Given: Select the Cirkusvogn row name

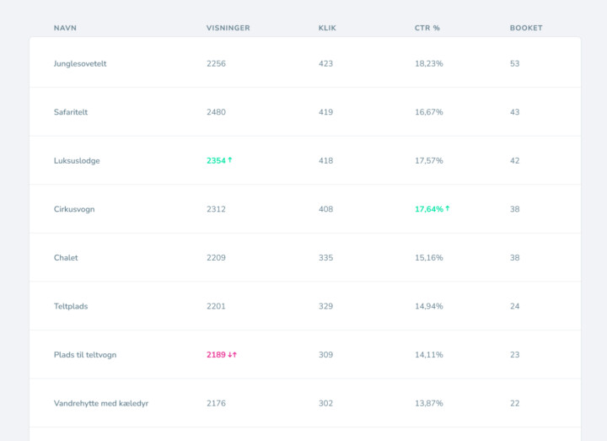Looking at the screenshot, I should pos(74,209).
